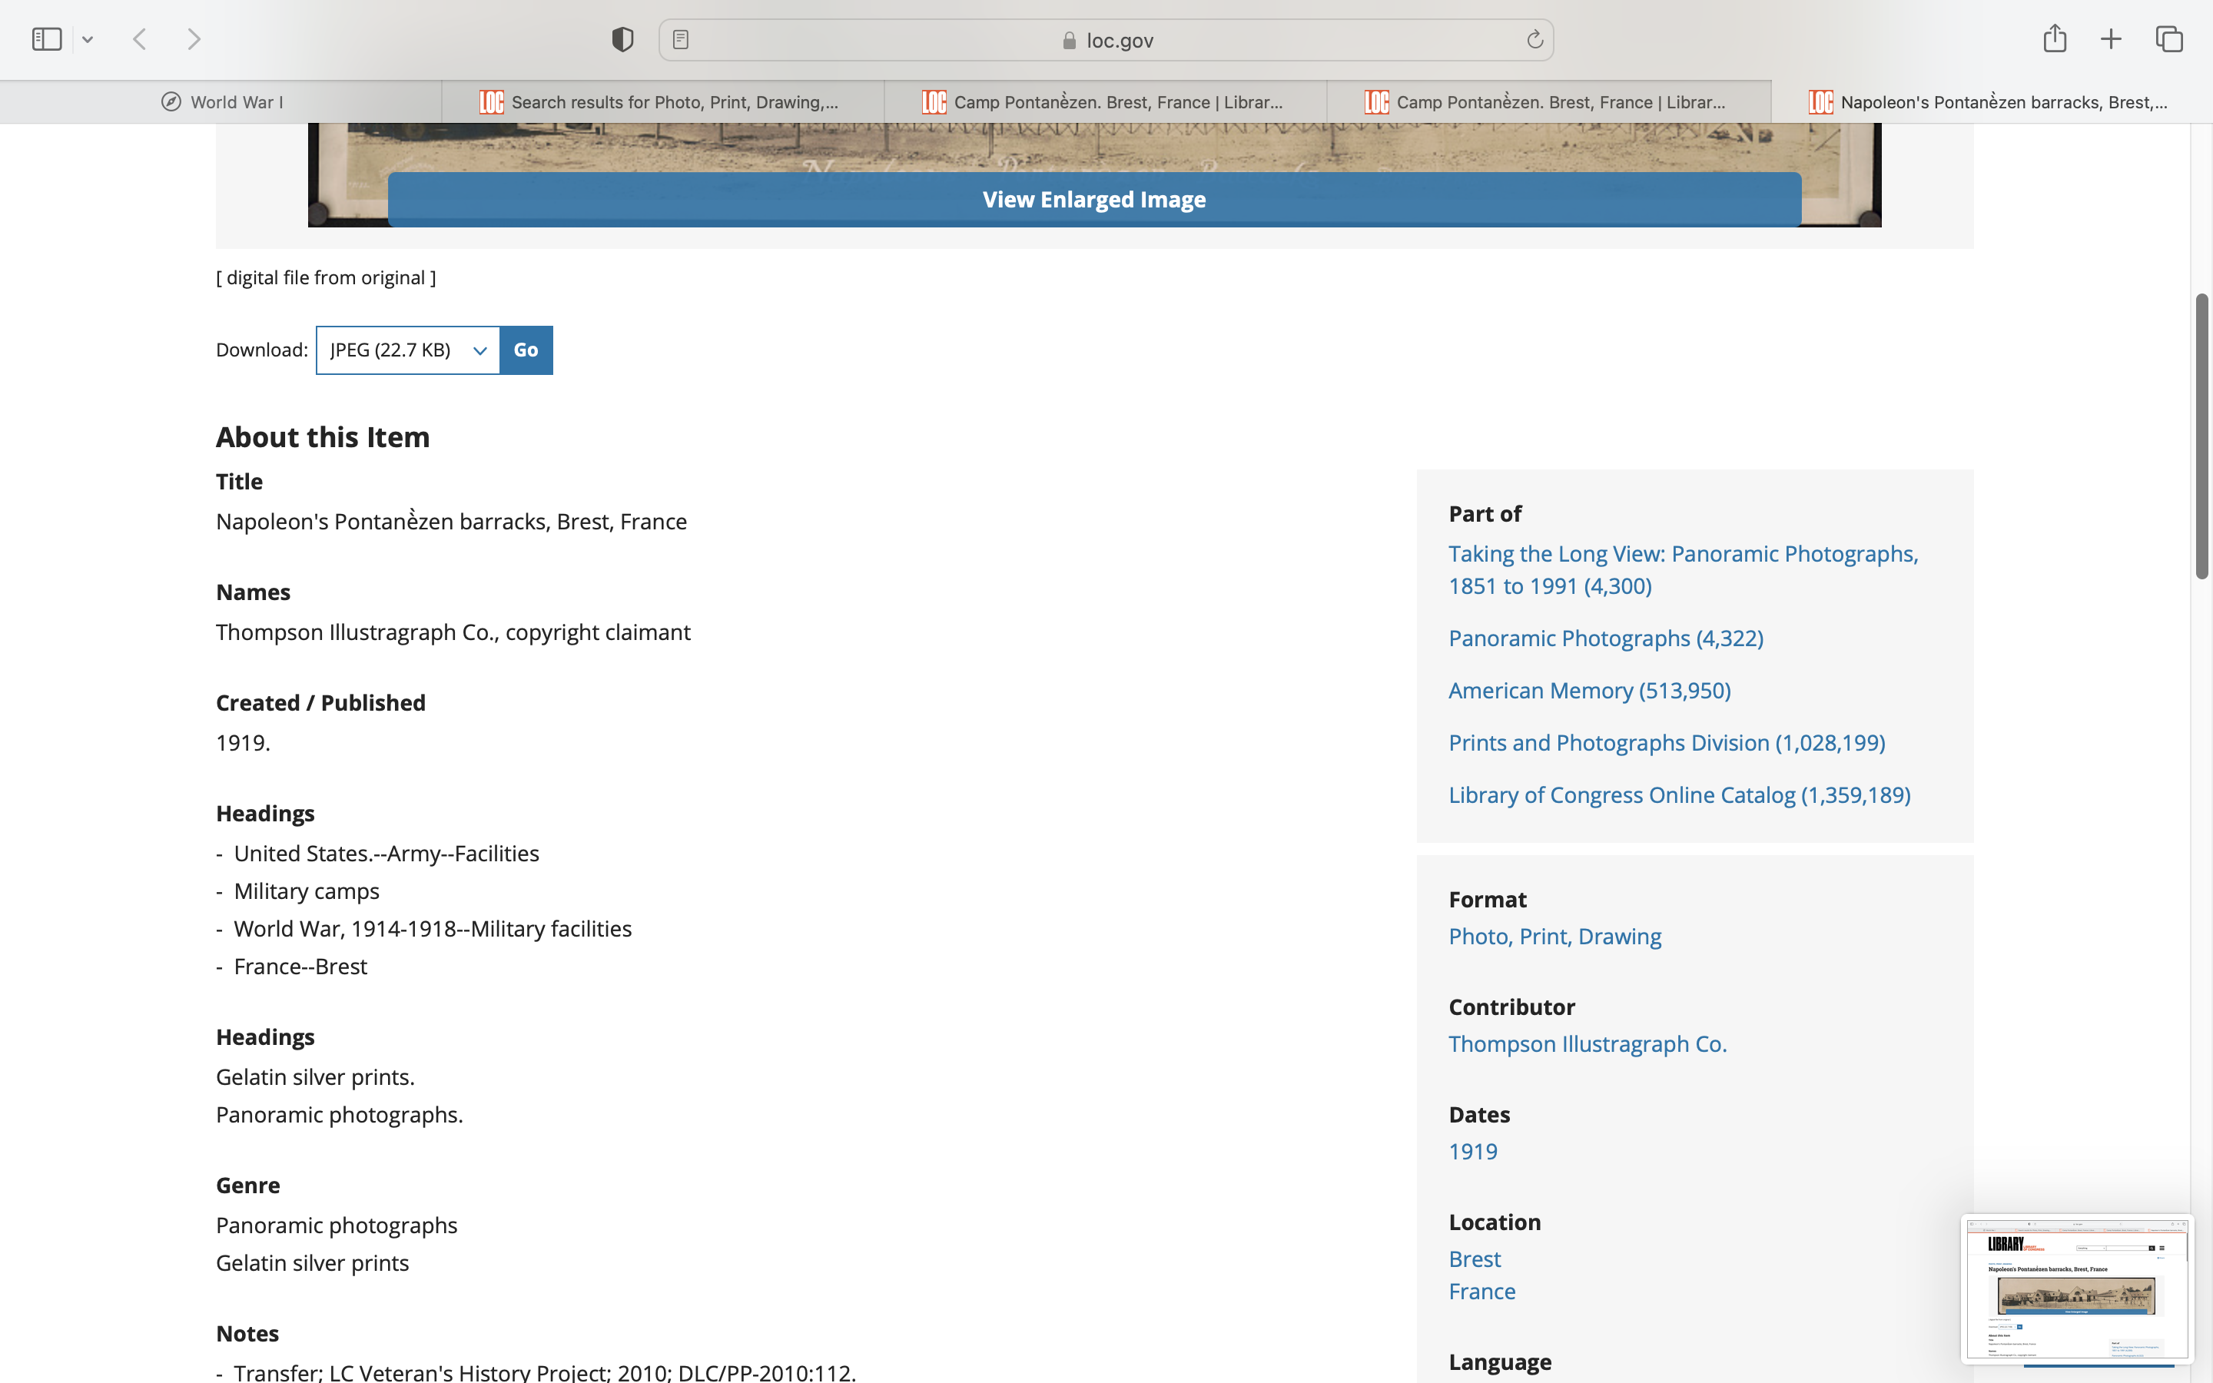This screenshot has height=1383, width=2213.
Task: Go back with the back arrow
Action: coord(140,39)
